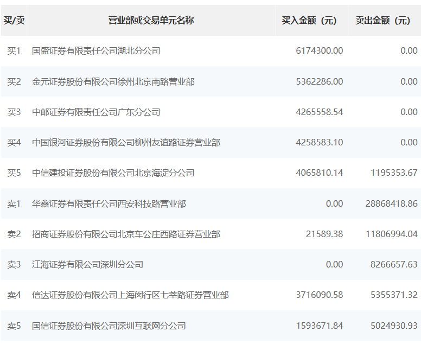Screen dimensions: 421x344
Task: Select 信达证券股份有限公司上海闵行区七莘路证券营业部
Action: pyautogui.click(x=130, y=295)
